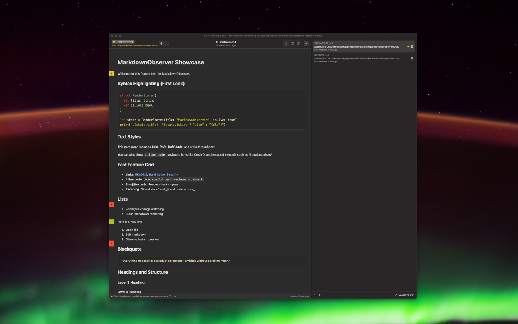The image size is (518, 324).
Task: Dismiss the watching folder status
Action: [175, 296]
